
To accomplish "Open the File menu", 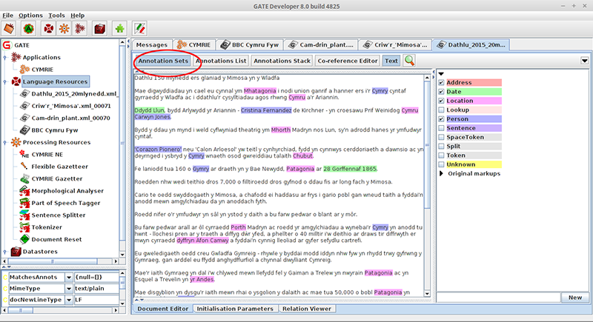I will (8, 15).
